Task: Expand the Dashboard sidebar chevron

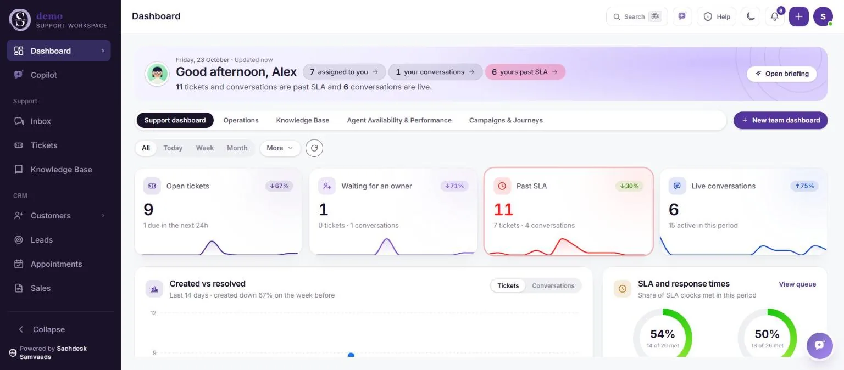Action: [103, 51]
